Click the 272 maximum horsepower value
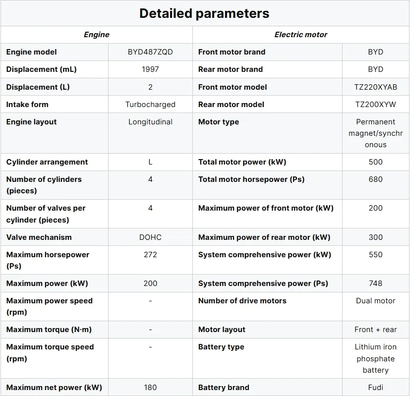 pos(150,255)
